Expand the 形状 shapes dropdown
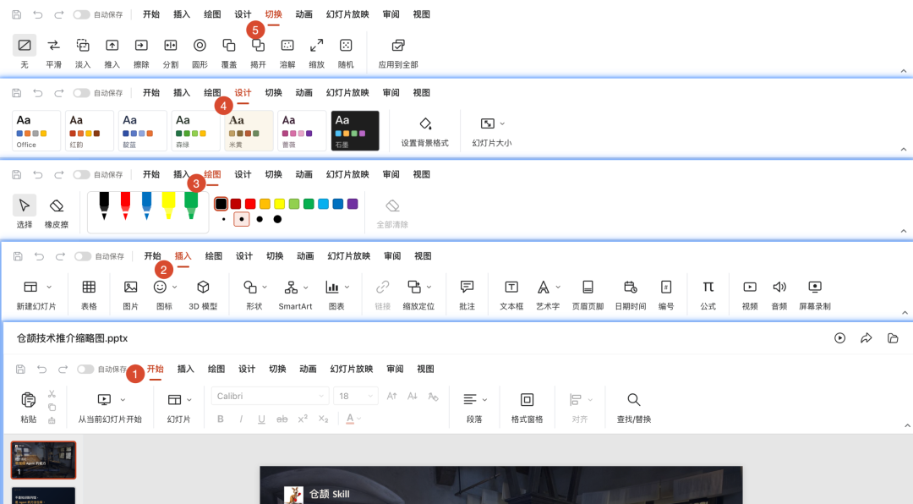The image size is (913, 504). tap(265, 287)
